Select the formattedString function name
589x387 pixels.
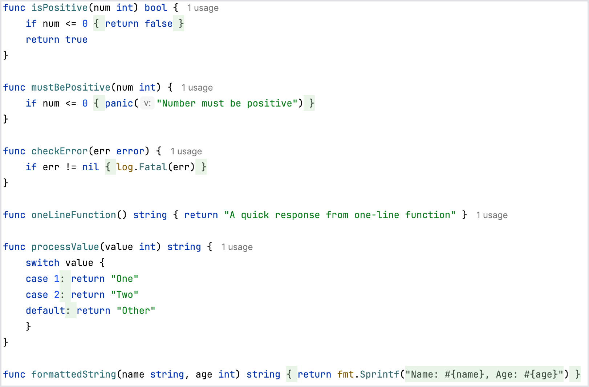74,374
